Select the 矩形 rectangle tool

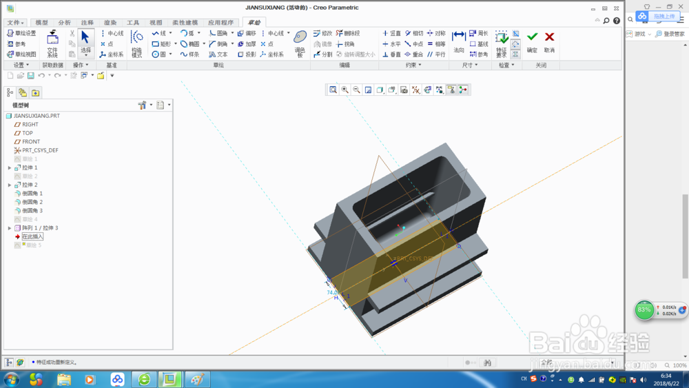click(x=161, y=44)
